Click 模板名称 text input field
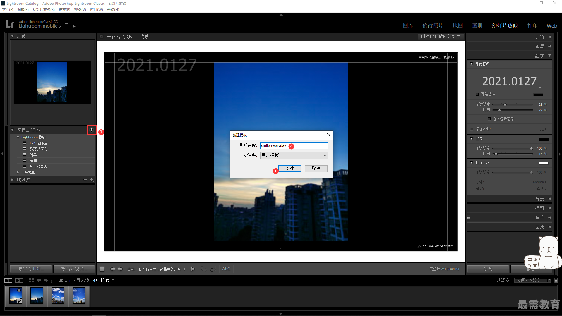562x316 pixels. tap(294, 146)
